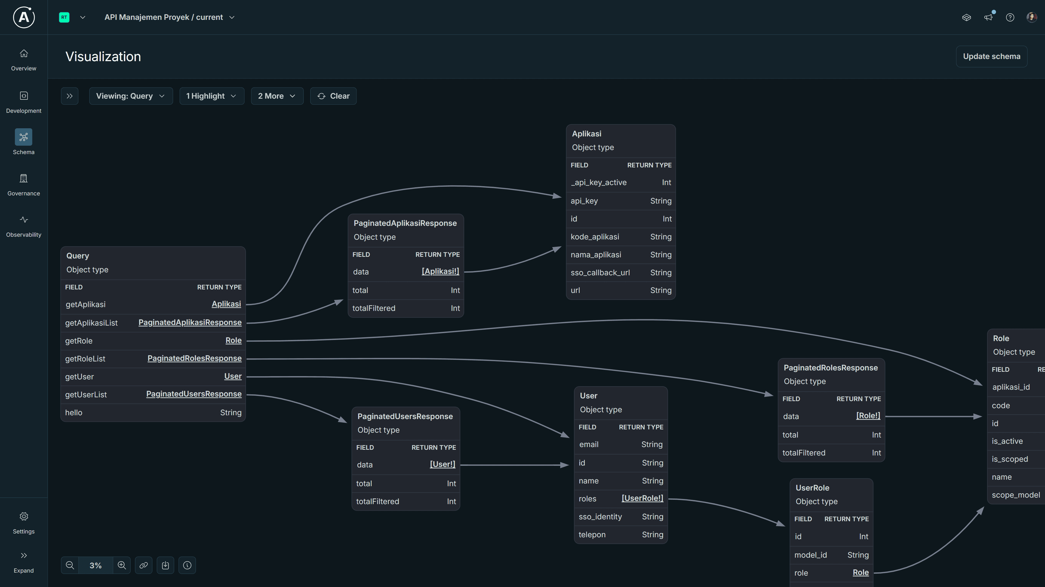Screen dimensions: 1045x587
Task: Follow the getRole Role return type link
Action: click(x=233, y=341)
